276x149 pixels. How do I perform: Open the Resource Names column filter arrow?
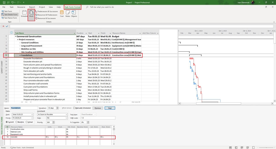[x=140, y=33]
